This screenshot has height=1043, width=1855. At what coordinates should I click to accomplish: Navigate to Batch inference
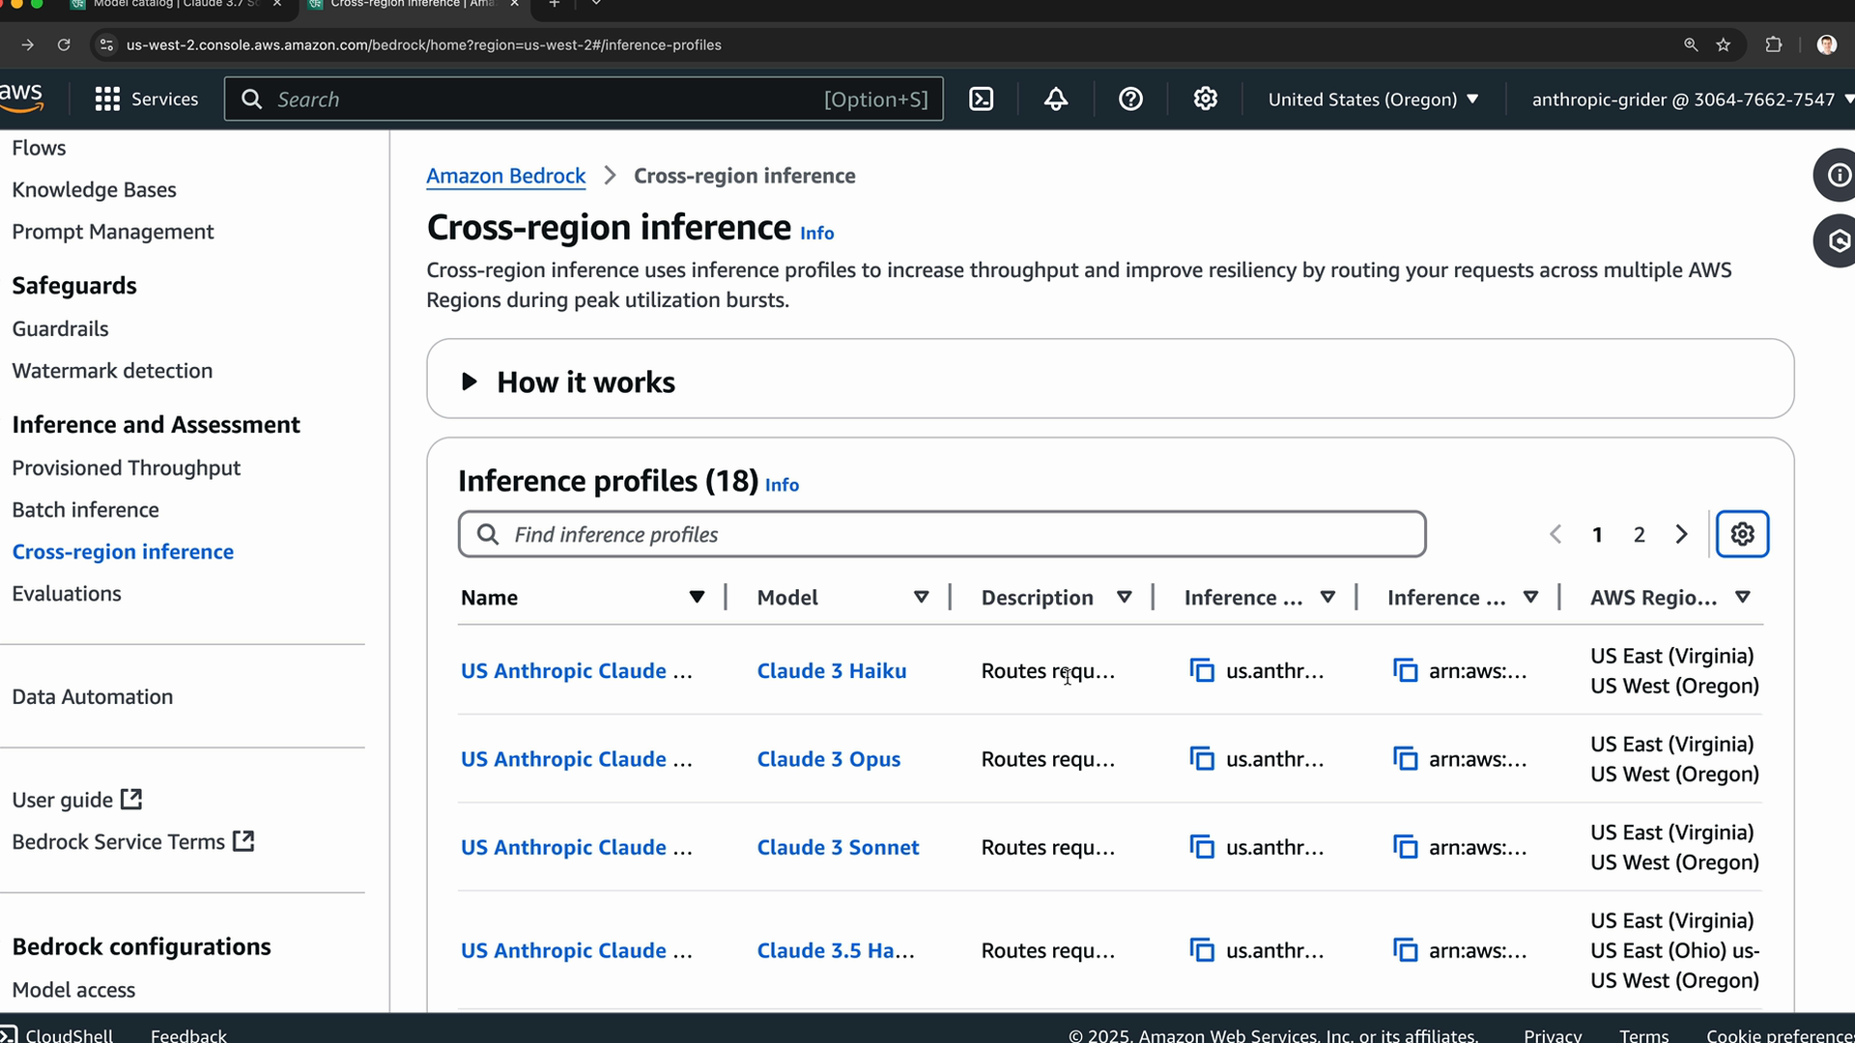click(85, 509)
